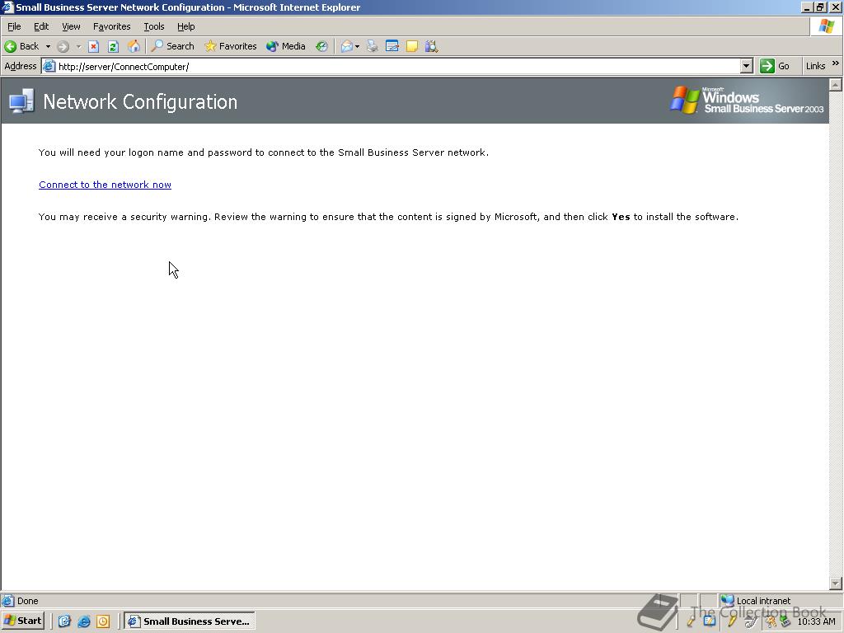This screenshot has height=633, width=844.
Task: Open the Help menu
Action: [185, 26]
